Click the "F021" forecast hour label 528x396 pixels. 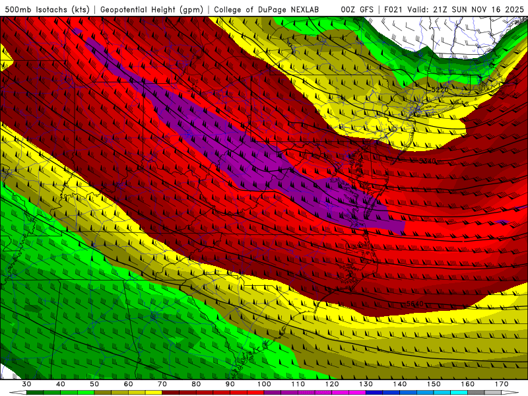tap(394, 10)
